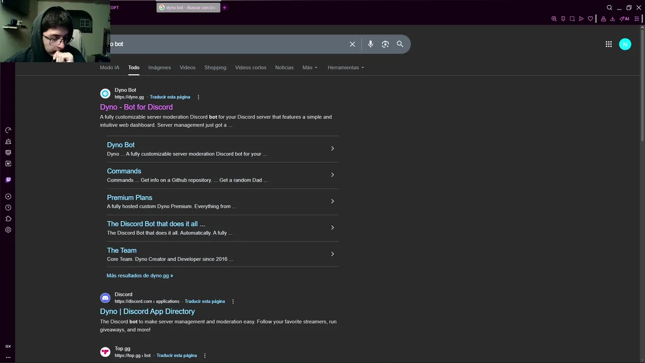
Task: Open History clock icon in sidebar
Action: pos(8,208)
